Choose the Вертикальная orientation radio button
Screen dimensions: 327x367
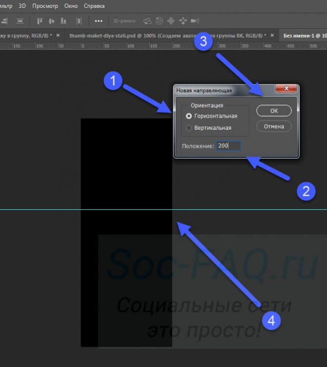tap(189, 128)
